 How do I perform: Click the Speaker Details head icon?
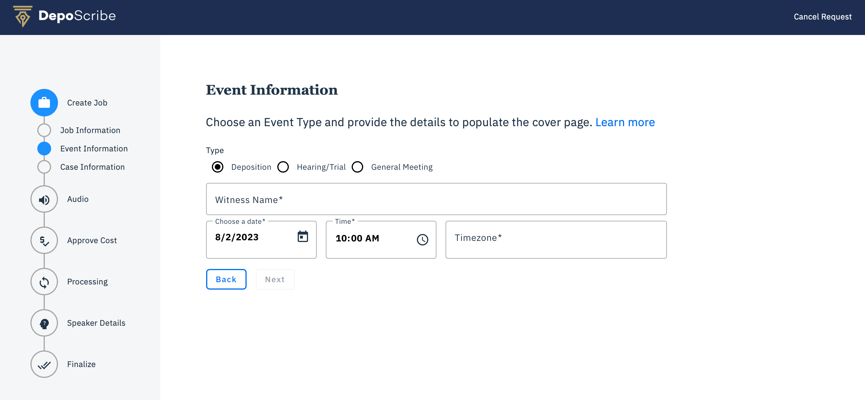[44, 323]
